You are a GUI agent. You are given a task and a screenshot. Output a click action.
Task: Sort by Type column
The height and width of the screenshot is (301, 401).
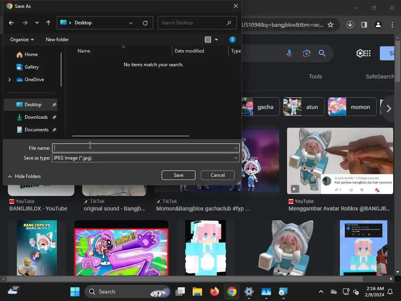tap(236, 51)
